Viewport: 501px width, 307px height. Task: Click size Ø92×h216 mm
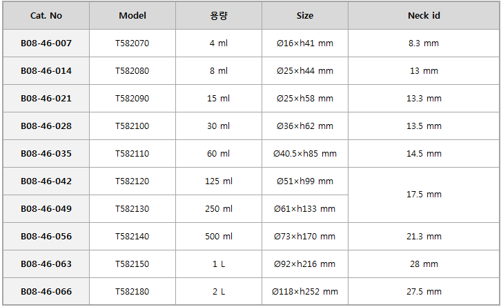point(305,264)
